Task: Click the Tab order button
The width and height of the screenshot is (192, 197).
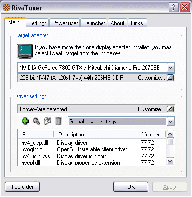Action: tap(22, 187)
